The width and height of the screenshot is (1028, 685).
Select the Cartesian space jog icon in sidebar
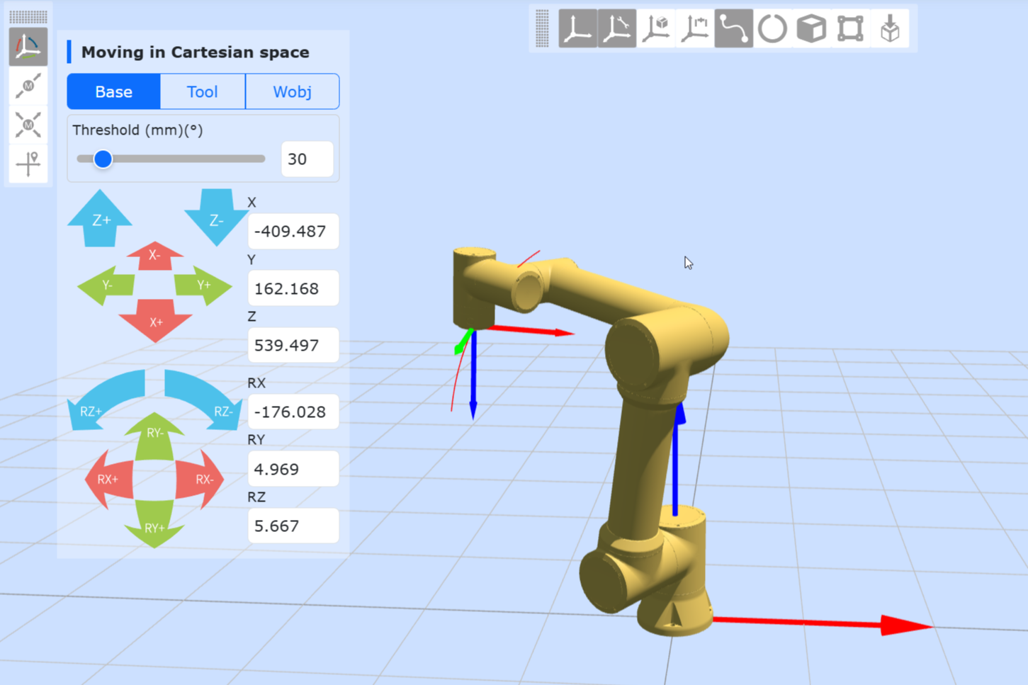point(28,47)
